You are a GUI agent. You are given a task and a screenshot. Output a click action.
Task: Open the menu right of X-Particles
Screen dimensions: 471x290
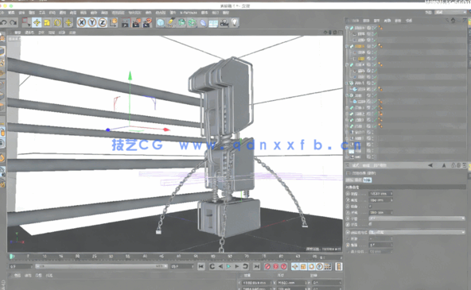click(204, 13)
